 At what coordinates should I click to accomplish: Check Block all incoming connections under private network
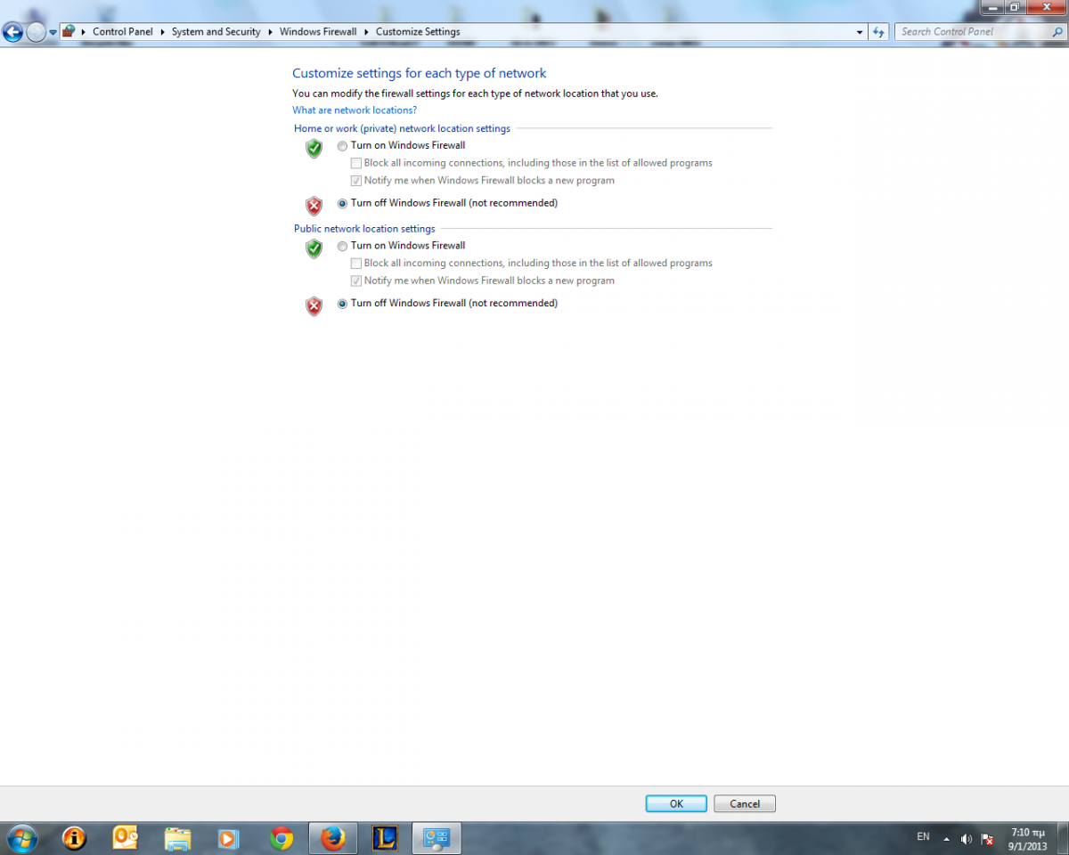tap(356, 163)
